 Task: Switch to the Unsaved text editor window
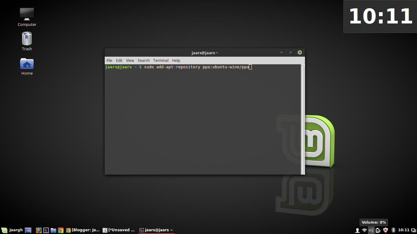pyautogui.click(x=119, y=230)
